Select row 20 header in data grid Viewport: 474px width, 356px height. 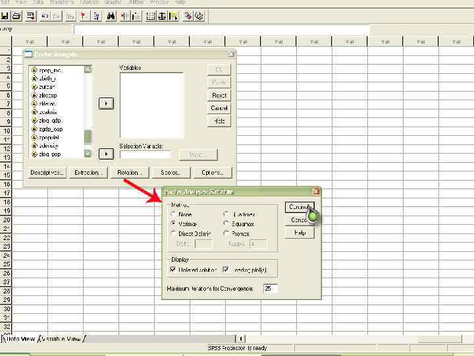pos(6,220)
